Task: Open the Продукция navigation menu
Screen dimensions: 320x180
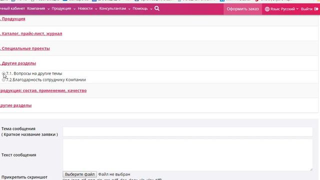Action: (x=61, y=8)
